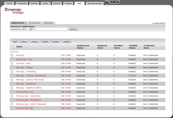Select the Web App - Blogger checkbox
This screenshot has height=118, width=173.
tap(12, 67)
